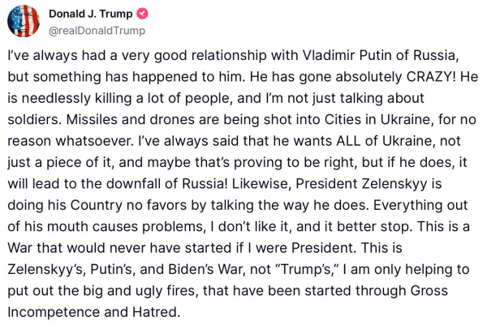
Task: Click Donald J. Trump's profile avatar
Action: coord(22,21)
